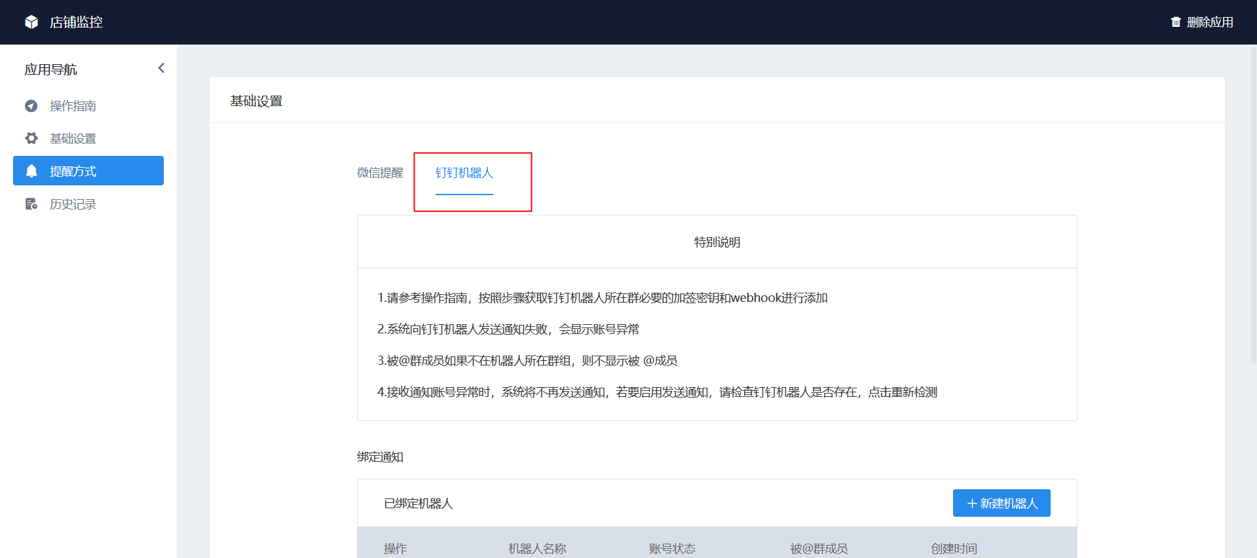This screenshot has width=1257, height=558.
Task: Click the 机器人名称 column header
Action: (x=537, y=549)
